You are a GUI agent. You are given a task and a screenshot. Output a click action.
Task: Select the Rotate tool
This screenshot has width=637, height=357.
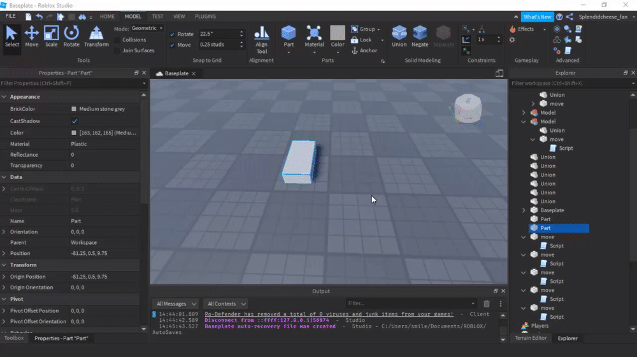pyautogui.click(x=71, y=36)
